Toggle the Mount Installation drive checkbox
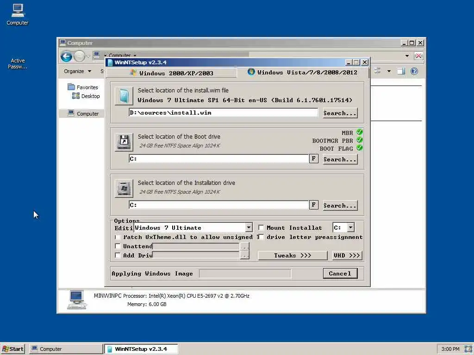This screenshot has width=474, height=355. click(261, 227)
